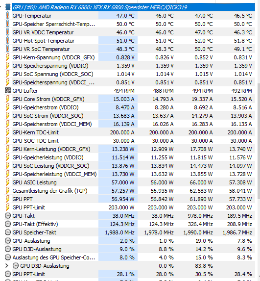Click GPU PPT current value 56.954 W
Viewport: 260px width, 281px height.
point(123,199)
